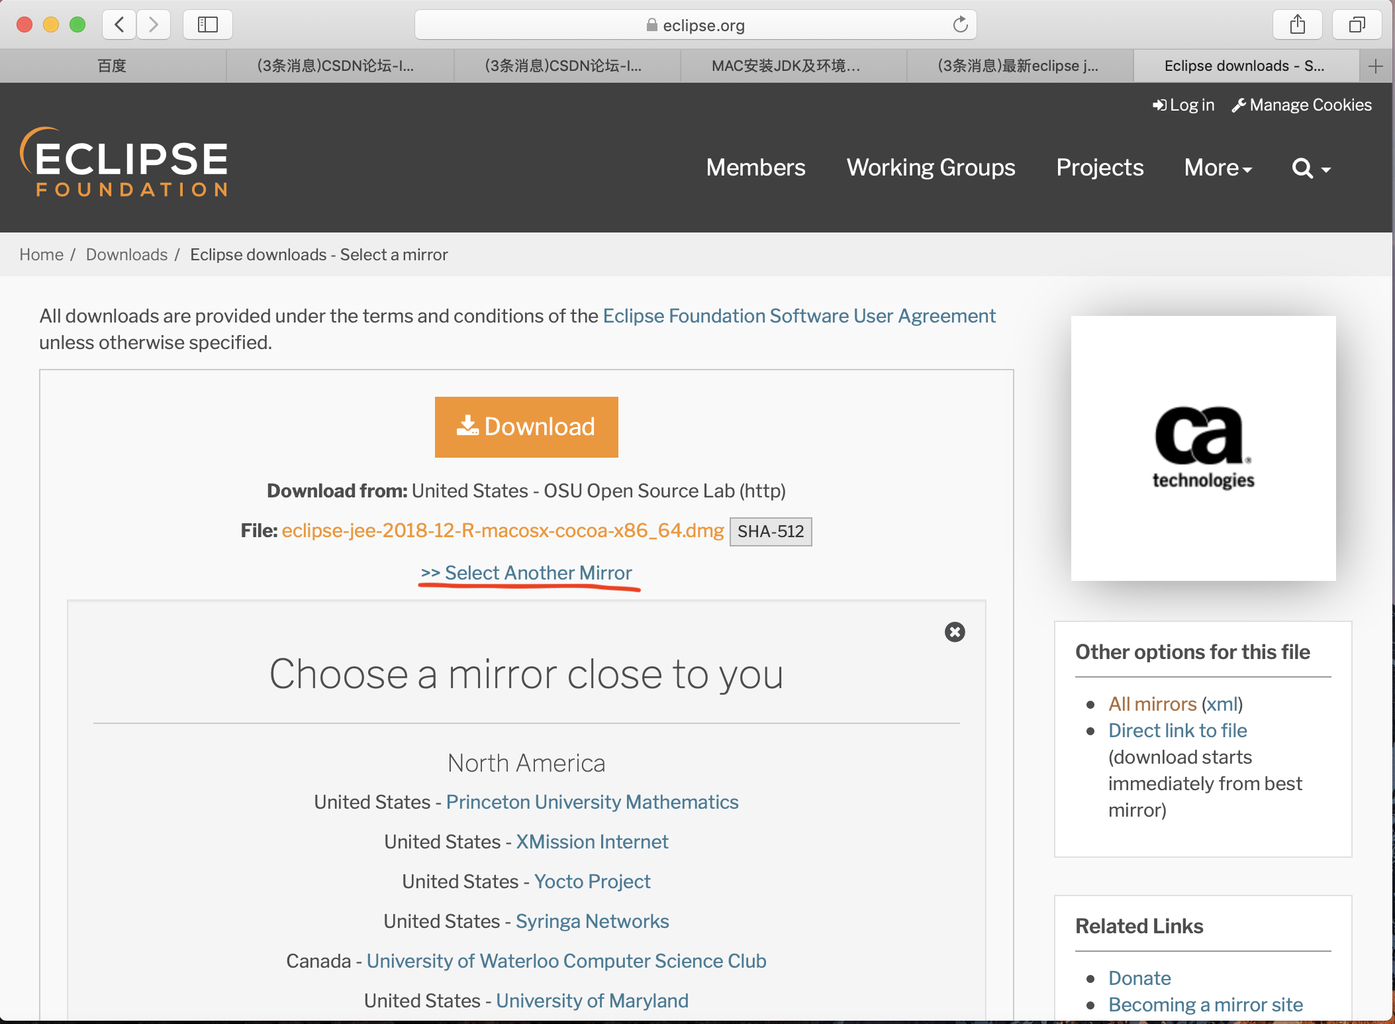Open Working Groups navigation item
1395x1024 pixels.
click(931, 168)
